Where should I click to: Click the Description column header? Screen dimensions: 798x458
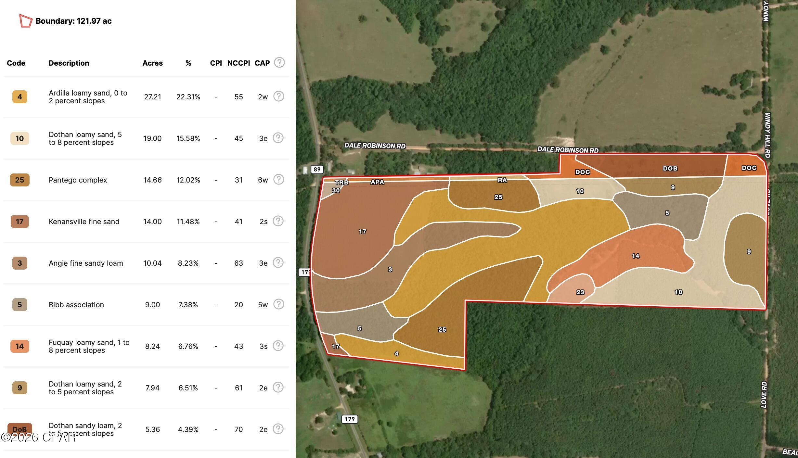click(x=69, y=63)
